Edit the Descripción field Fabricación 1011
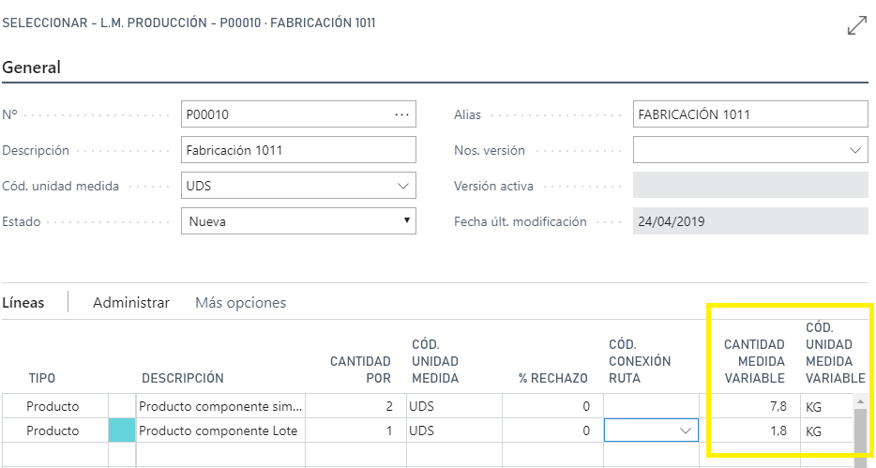The width and height of the screenshot is (876, 468). click(x=298, y=150)
